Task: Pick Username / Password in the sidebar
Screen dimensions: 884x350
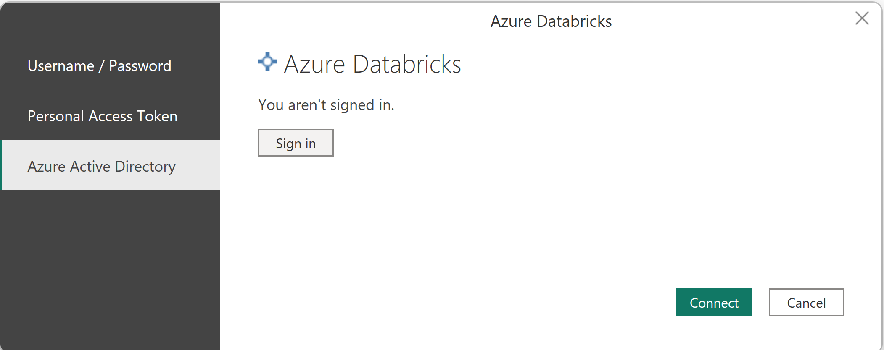Action: (100, 66)
